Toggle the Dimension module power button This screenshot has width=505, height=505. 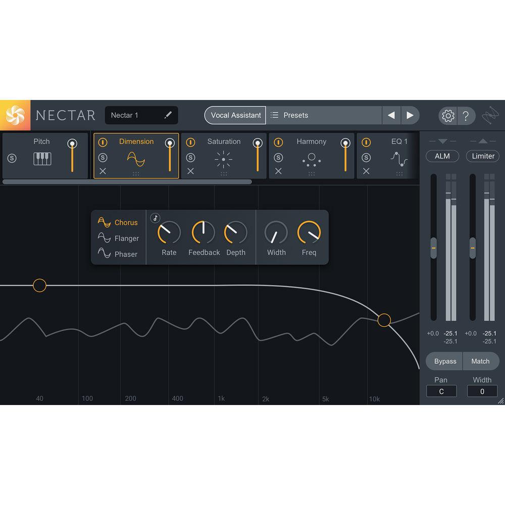pos(102,142)
